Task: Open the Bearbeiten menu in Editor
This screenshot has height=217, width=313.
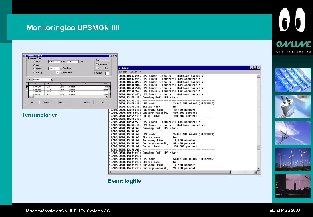Action: [x=122, y=72]
